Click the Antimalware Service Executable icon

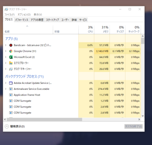click(11, 89)
